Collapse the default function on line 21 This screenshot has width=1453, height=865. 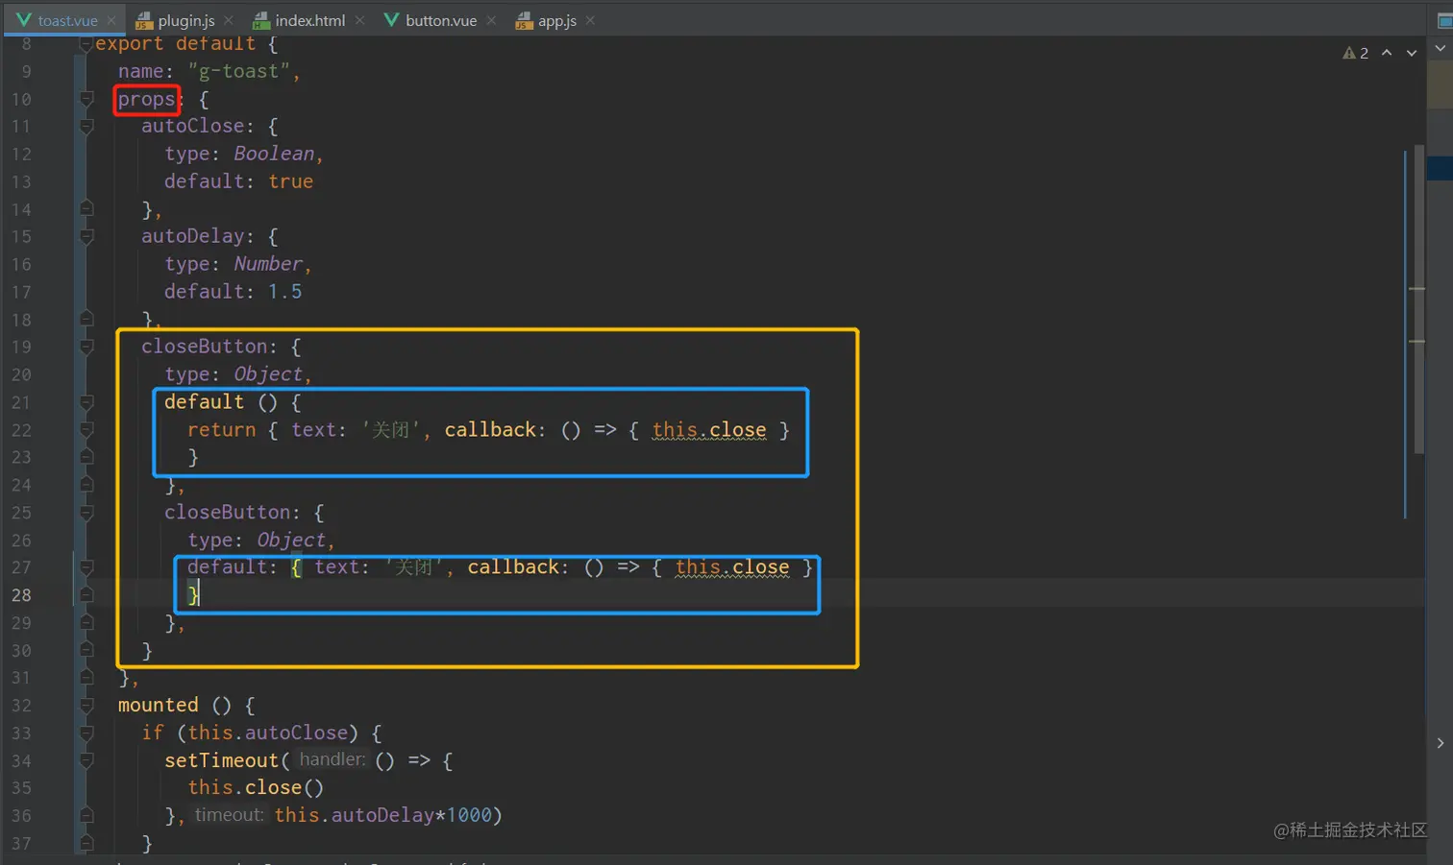(86, 402)
